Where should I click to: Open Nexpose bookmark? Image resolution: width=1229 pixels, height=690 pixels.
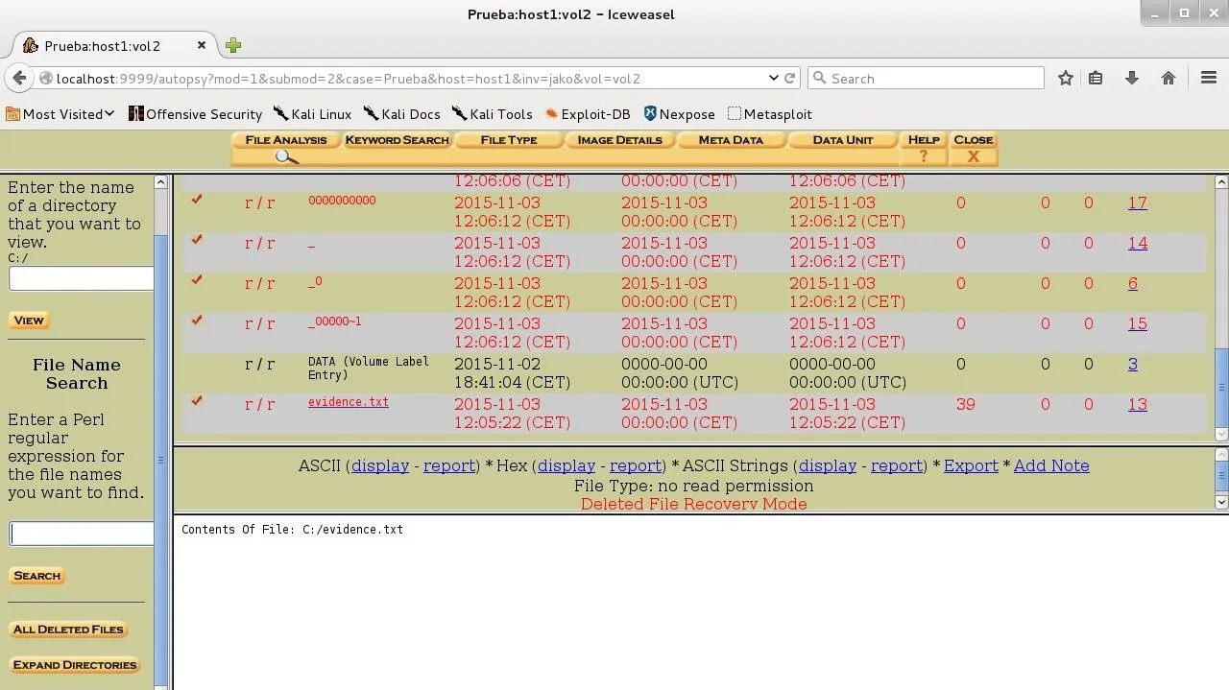click(679, 113)
